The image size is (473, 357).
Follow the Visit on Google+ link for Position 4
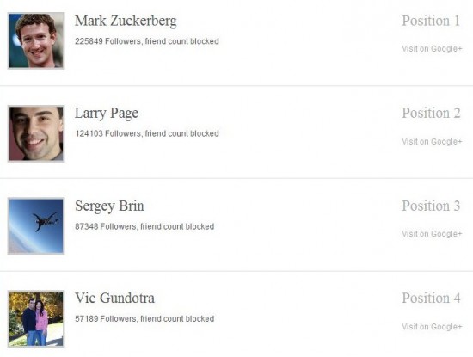[432, 327]
